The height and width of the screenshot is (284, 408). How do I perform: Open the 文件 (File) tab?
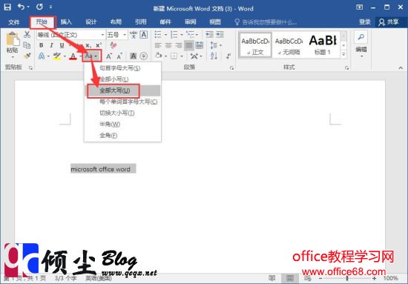14,22
